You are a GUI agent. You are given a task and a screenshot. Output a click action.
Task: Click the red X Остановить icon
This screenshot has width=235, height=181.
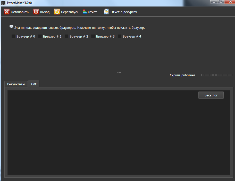[7, 12]
